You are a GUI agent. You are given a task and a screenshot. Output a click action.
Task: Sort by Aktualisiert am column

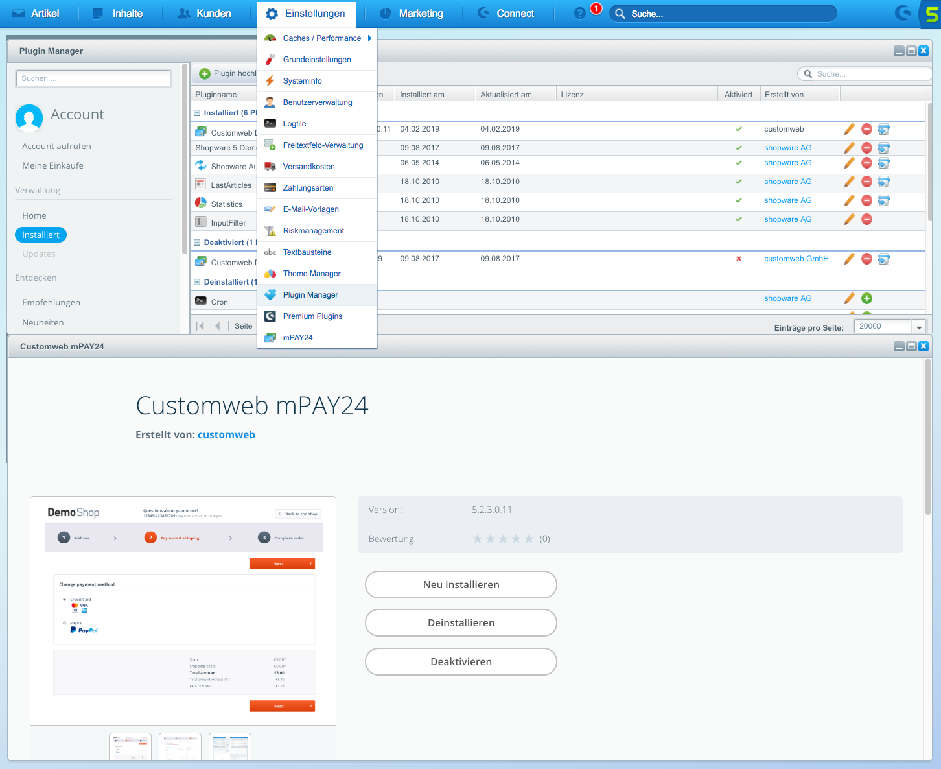(516, 95)
